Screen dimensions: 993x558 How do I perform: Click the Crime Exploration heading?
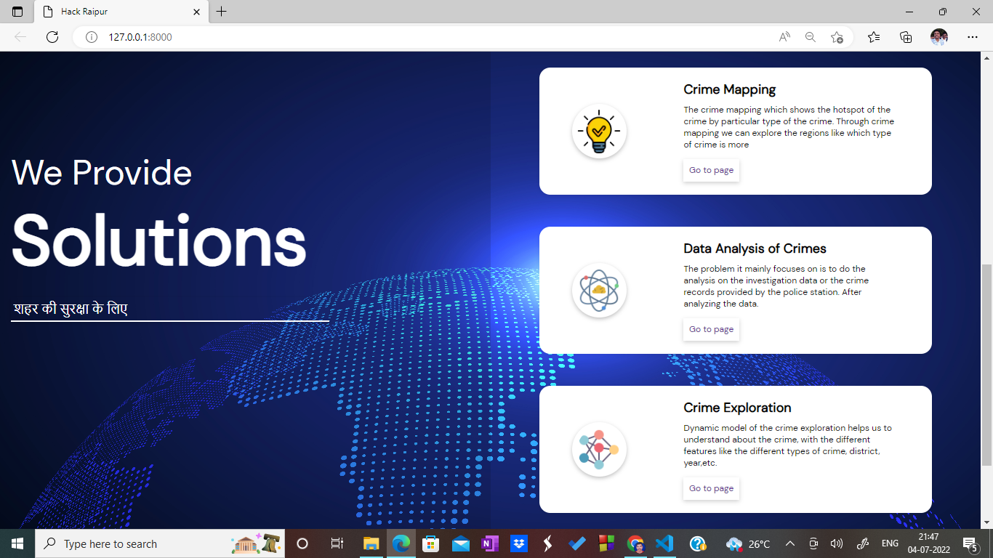737,408
